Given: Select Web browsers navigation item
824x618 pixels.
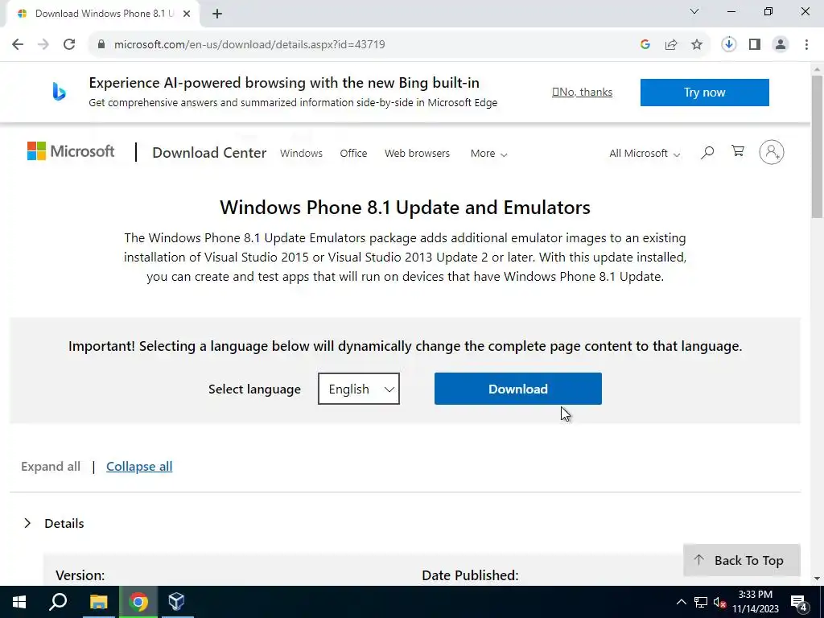Looking at the screenshot, I should [418, 154].
